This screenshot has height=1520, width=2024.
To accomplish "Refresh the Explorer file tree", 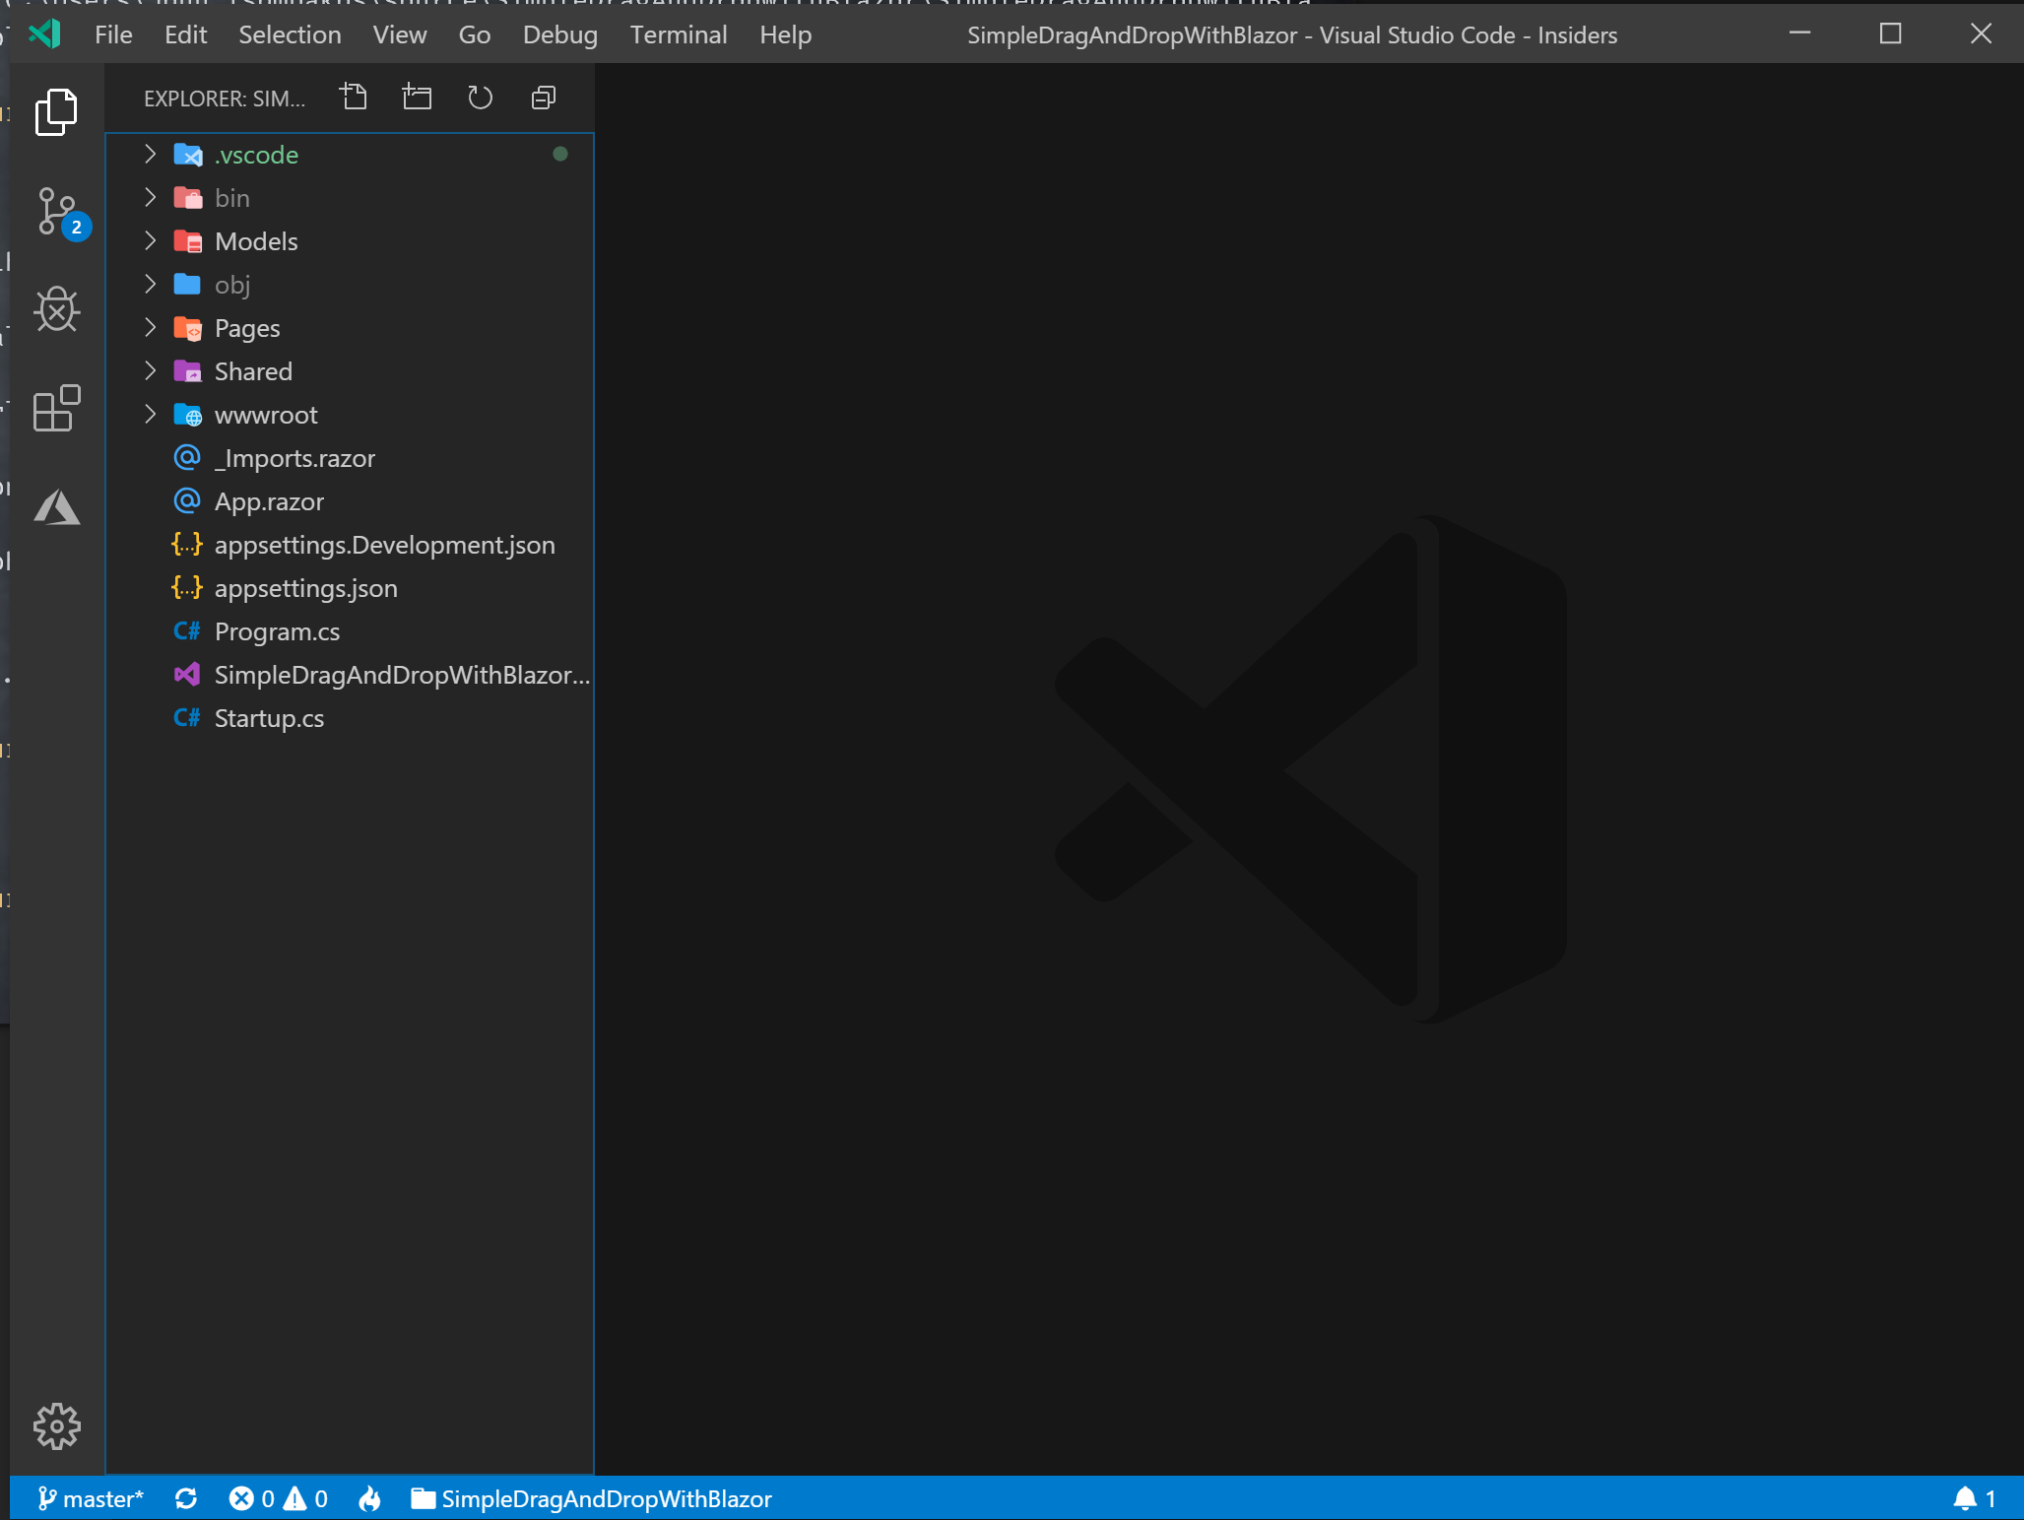I will [x=480, y=97].
